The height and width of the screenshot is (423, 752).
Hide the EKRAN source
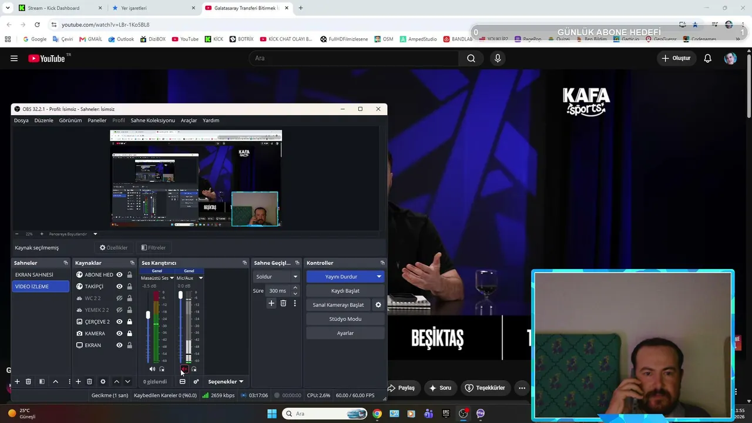[119, 345]
